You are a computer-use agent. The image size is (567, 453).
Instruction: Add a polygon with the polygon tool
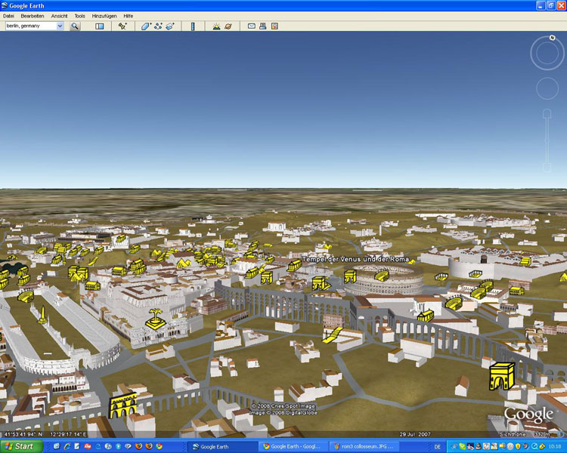(146, 26)
